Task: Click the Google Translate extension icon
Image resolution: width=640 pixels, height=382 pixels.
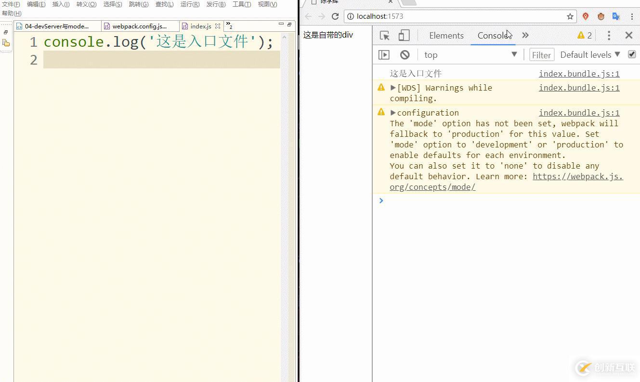Action: click(616, 16)
